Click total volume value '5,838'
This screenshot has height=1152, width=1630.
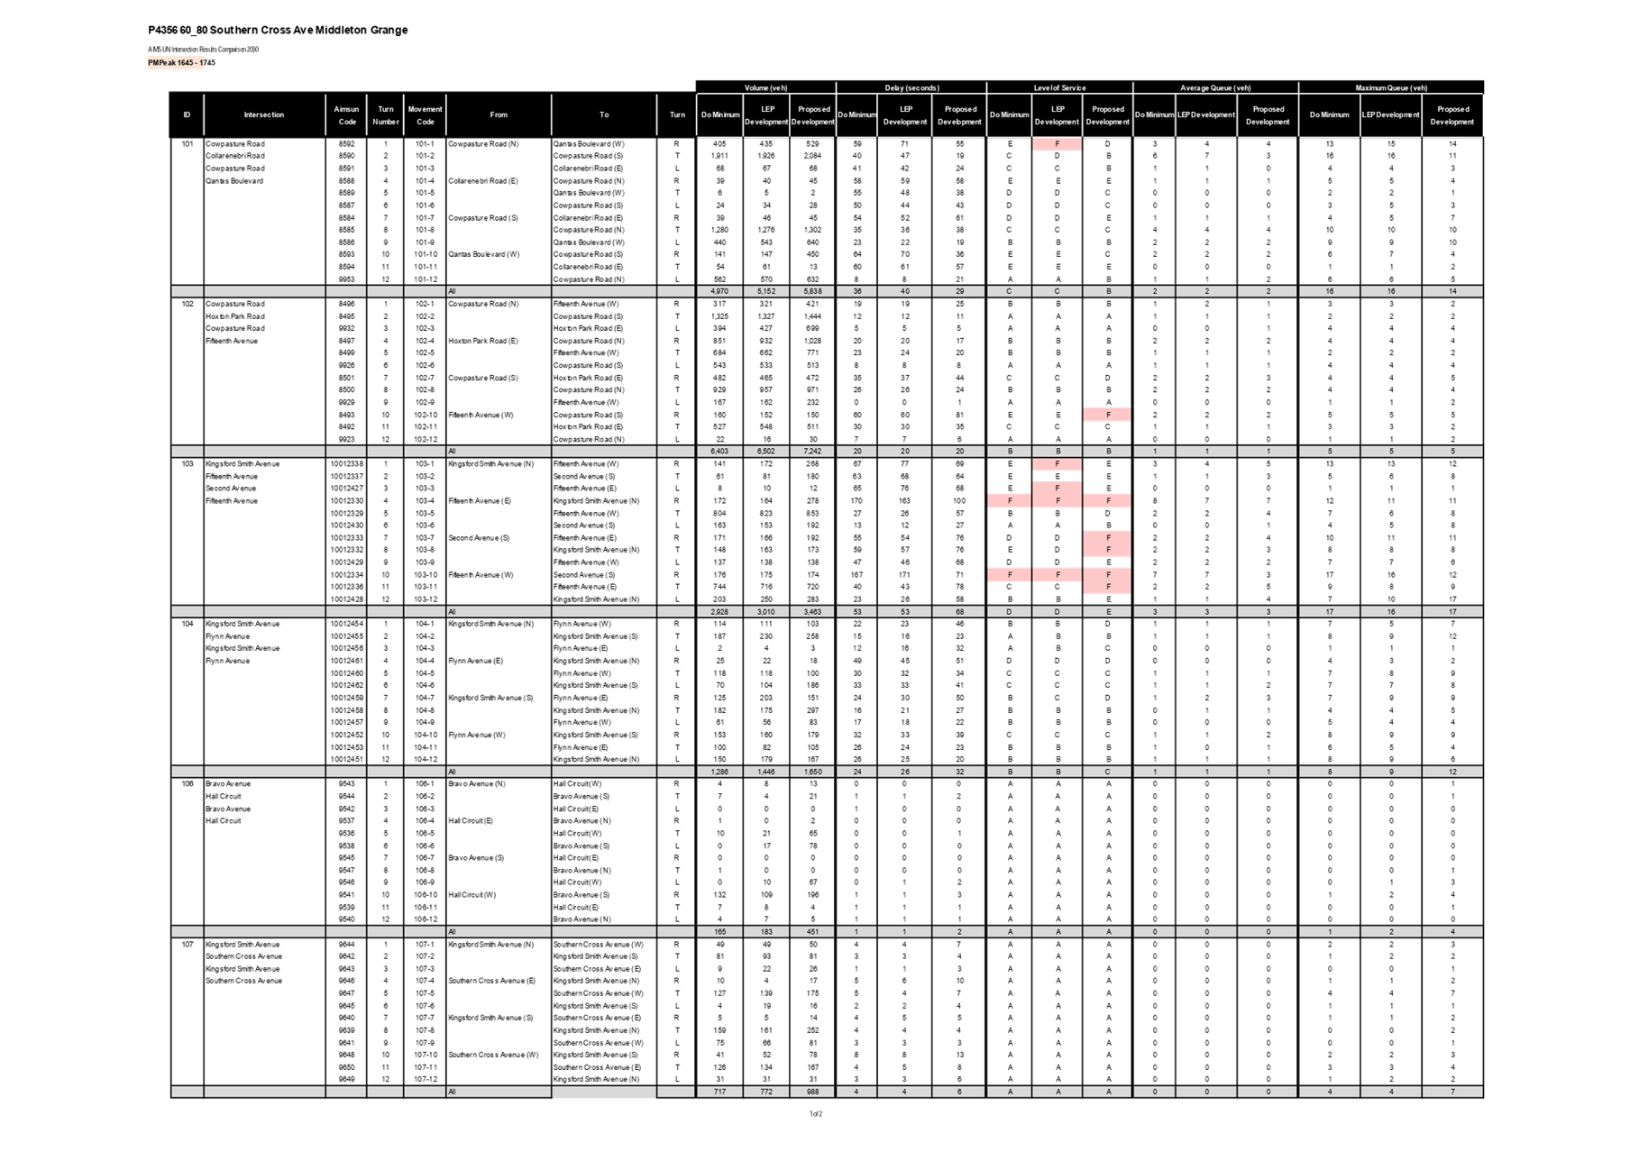click(813, 292)
